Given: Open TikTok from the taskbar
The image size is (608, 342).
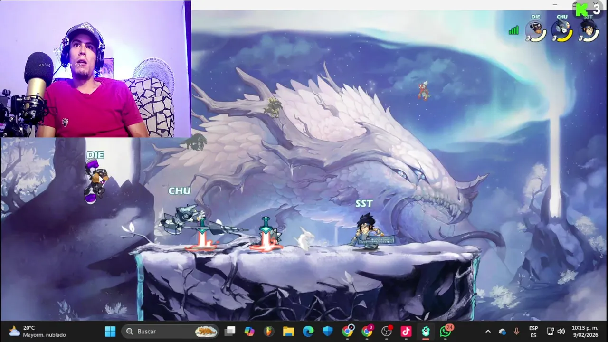Looking at the screenshot, I should point(406,331).
